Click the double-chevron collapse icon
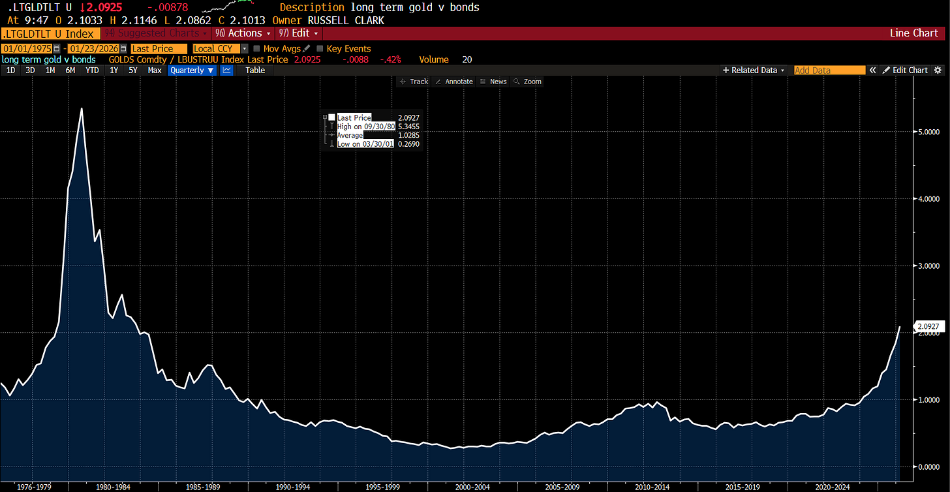950x492 pixels. click(872, 70)
